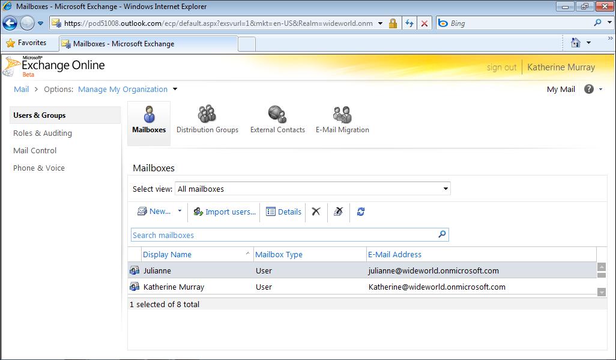Screen dimensions: 616x360
Task: Click the Internet Explorer title bar icon
Action: [7, 6]
